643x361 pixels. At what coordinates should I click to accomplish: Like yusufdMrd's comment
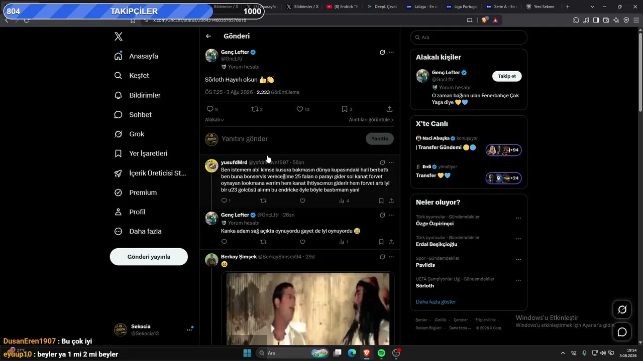click(x=302, y=201)
